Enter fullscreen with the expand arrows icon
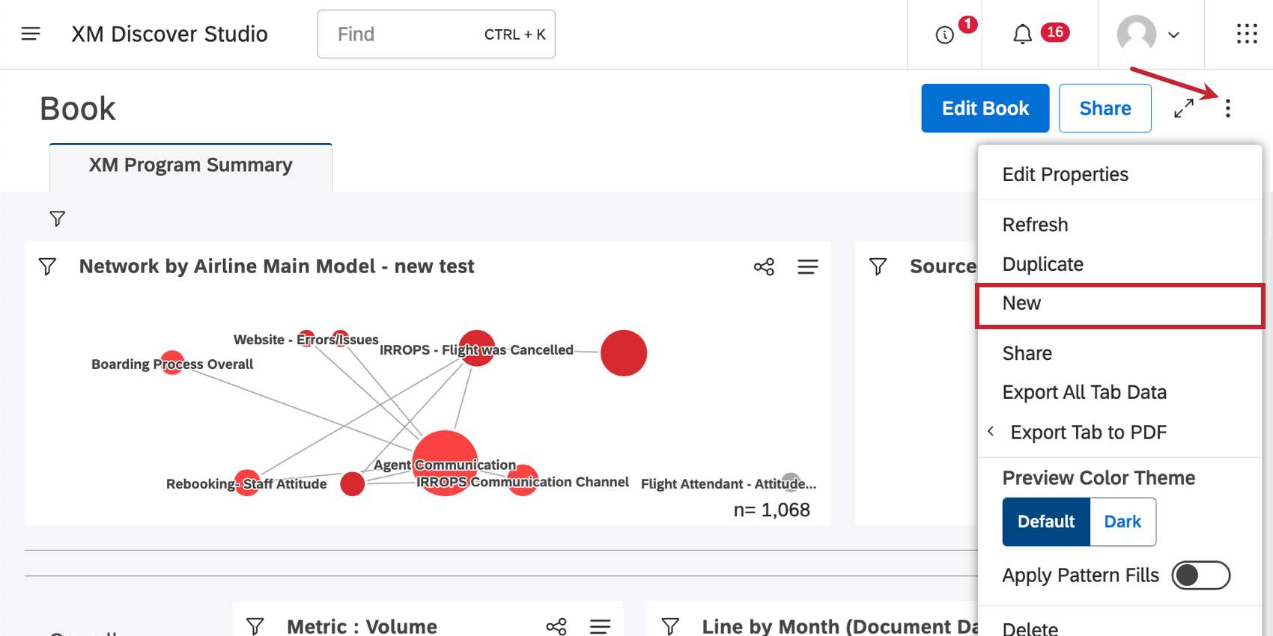This screenshot has width=1273, height=636. click(x=1184, y=108)
